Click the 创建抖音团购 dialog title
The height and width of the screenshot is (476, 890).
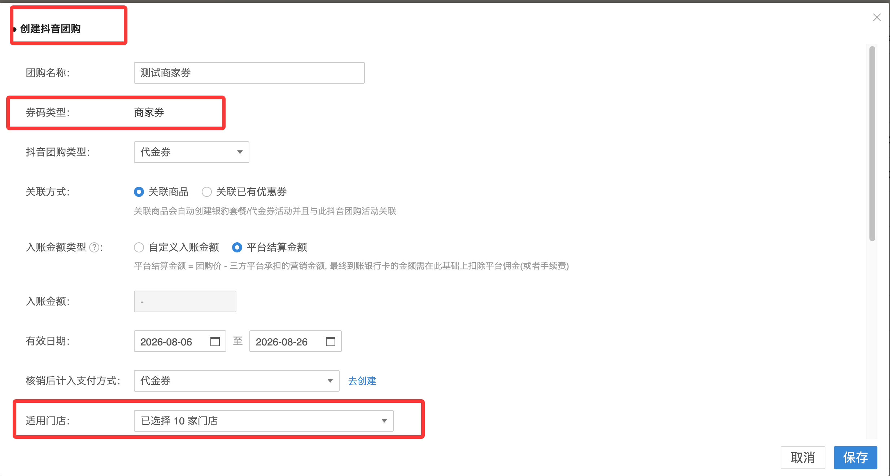point(50,29)
